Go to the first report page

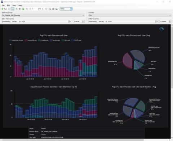coord(27,9)
